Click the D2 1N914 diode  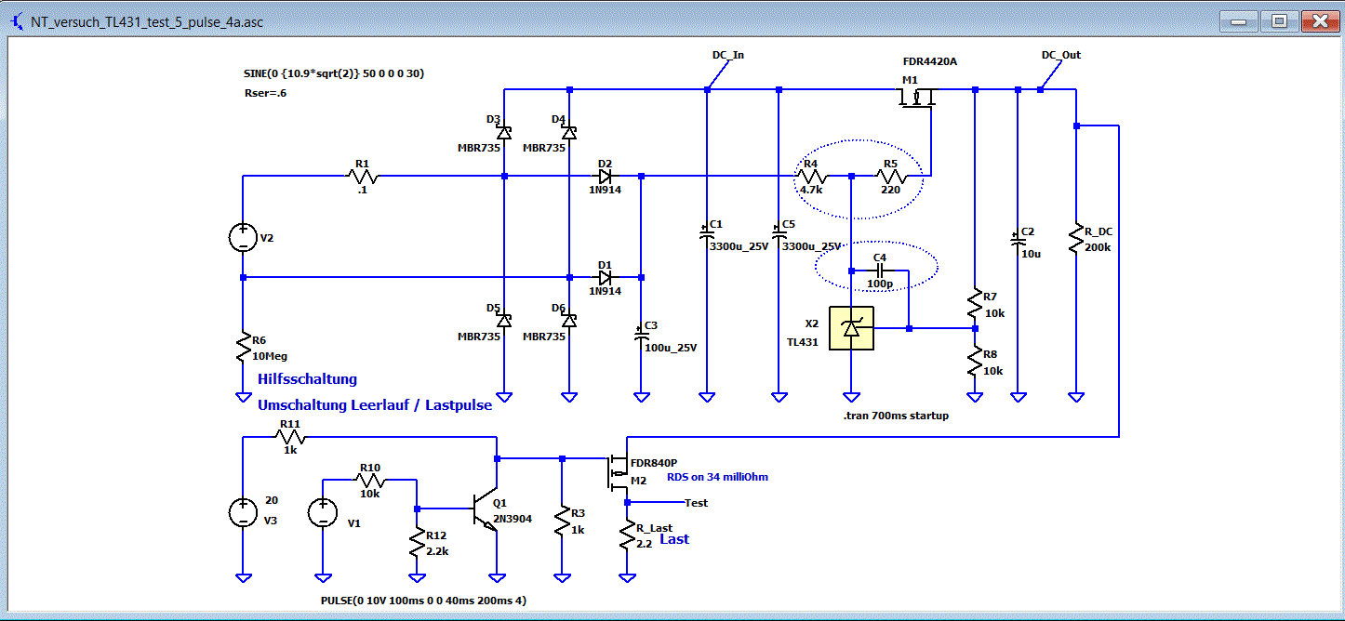606,175
